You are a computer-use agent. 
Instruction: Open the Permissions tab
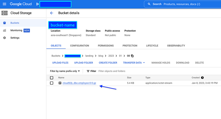click(106, 46)
